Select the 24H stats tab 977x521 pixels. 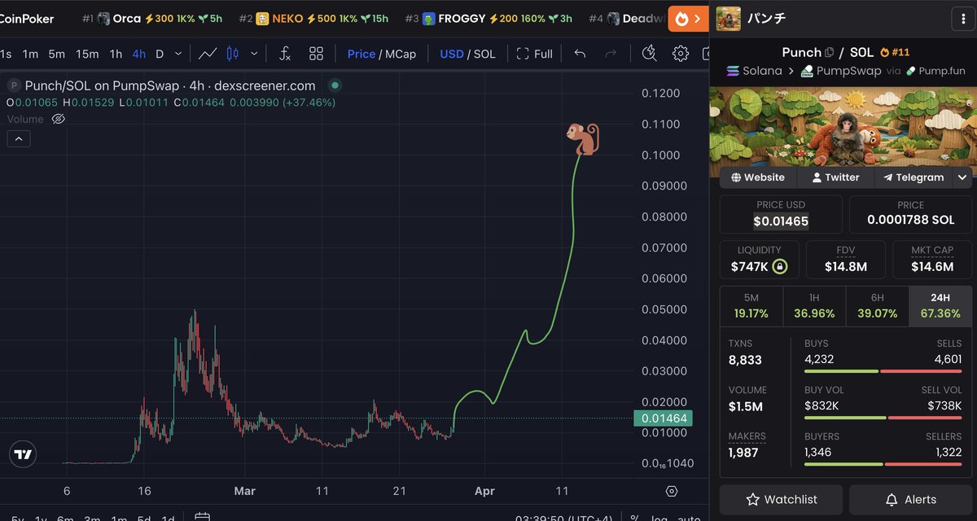point(940,306)
